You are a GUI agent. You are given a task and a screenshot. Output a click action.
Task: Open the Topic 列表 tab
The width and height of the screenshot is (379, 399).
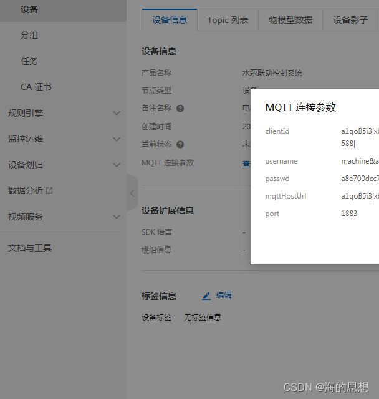(228, 20)
